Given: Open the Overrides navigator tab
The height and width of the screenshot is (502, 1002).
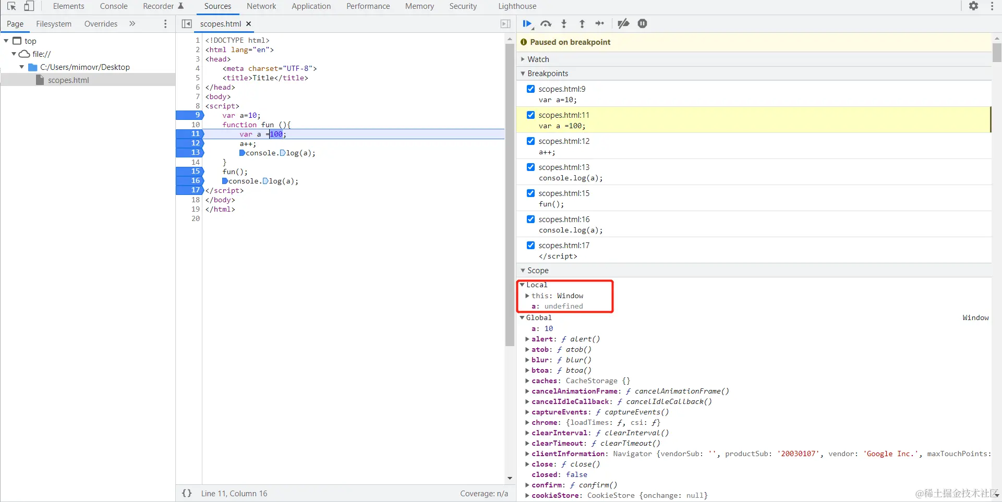Looking at the screenshot, I should pos(101,24).
